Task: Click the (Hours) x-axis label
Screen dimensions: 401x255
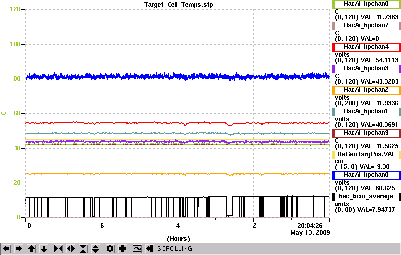Action: click(x=178, y=239)
